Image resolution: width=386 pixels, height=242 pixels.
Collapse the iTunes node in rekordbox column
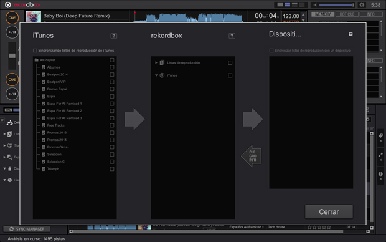click(x=156, y=75)
